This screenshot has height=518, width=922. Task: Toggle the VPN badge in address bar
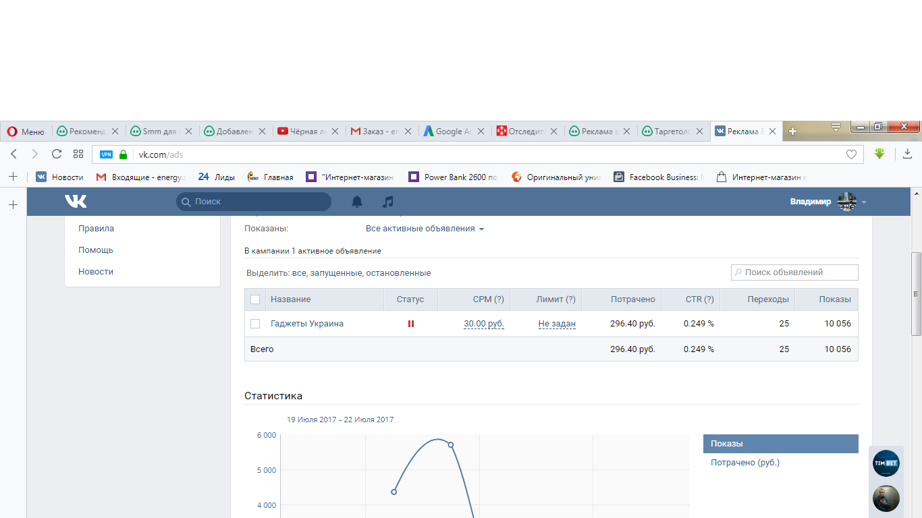click(107, 154)
